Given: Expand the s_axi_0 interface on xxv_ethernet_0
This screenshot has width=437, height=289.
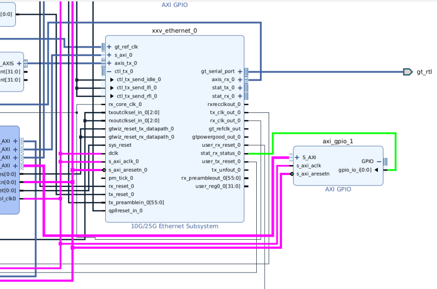Looking at the screenshot, I should tap(109, 55).
